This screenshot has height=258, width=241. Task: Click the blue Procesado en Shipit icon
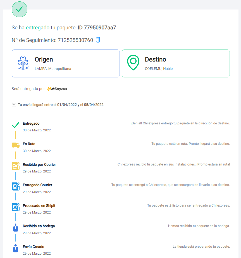pos(16,207)
